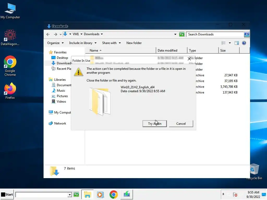Expand arrow after VM1 in address bar
Image resolution: width=267 pixels, height=200 pixels.
click(x=81, y=34)
